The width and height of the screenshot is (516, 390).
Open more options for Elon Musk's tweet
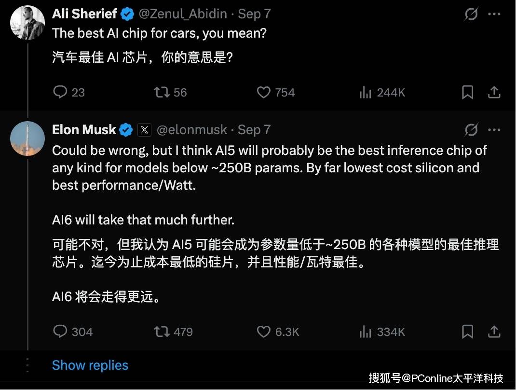494,130
